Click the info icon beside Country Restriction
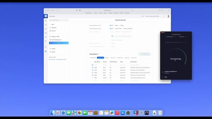 tap(100, 25)
